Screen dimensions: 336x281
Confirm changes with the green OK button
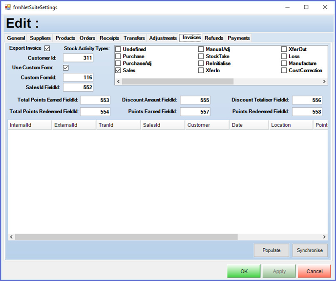pyautogui.click(x=244, y=271)
